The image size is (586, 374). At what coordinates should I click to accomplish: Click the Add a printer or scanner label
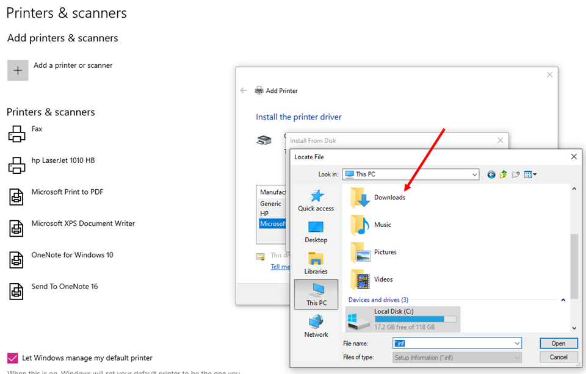pos(73,65)
